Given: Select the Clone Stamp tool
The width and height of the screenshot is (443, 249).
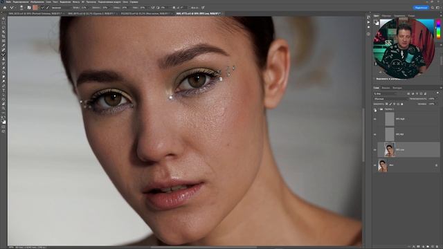Looking at the screenshot, I should click(3, 59).
